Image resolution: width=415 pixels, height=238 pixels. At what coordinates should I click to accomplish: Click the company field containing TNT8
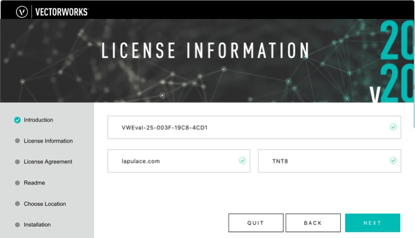pos(330,161)
